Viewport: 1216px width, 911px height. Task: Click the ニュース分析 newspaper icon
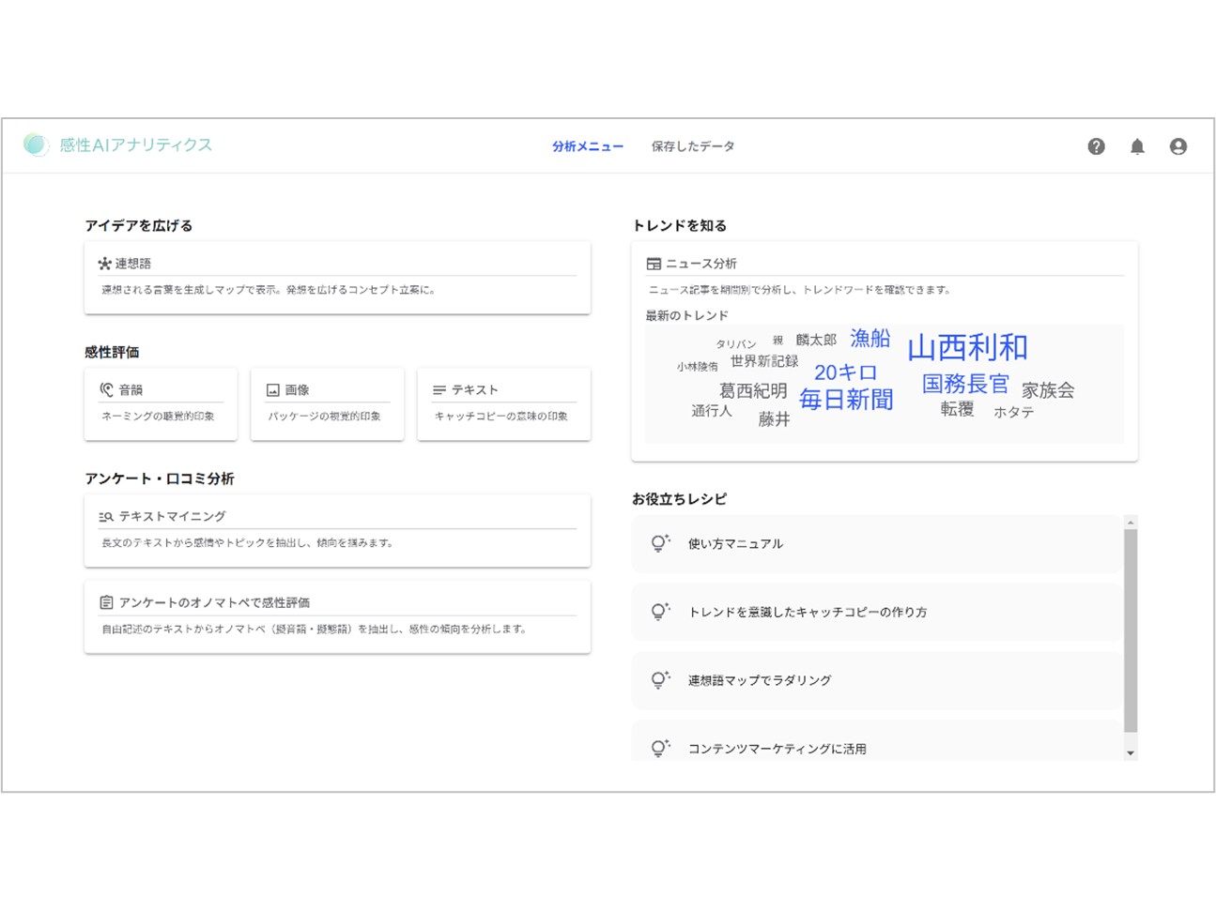(x=654, y=264)
